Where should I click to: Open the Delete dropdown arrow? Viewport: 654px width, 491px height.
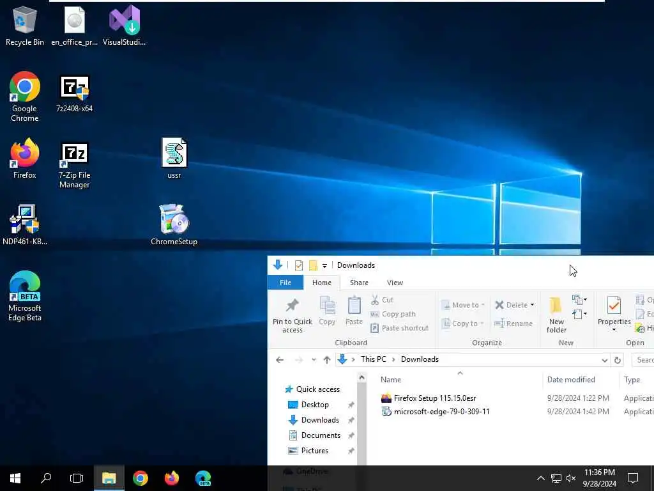[532, 305]
